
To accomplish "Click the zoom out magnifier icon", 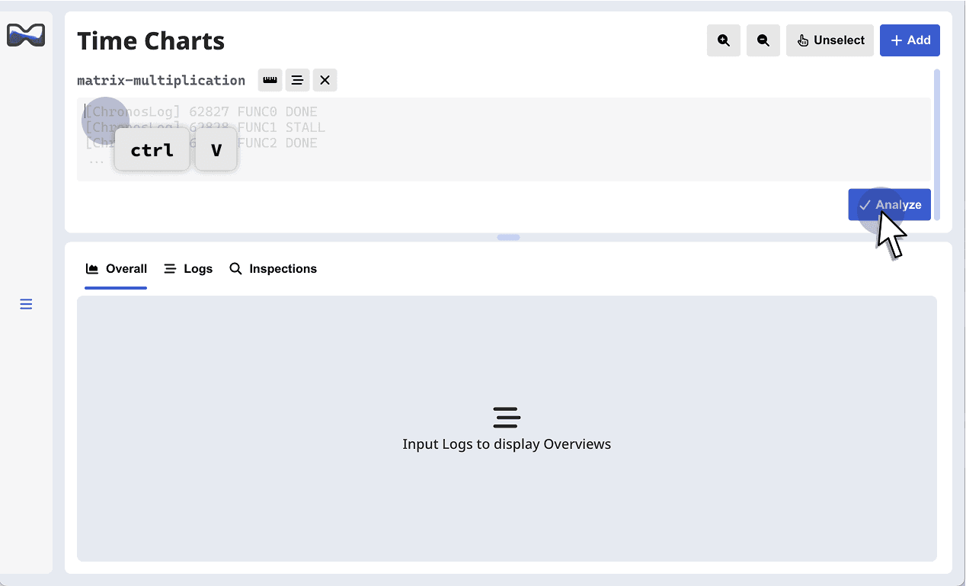I will pos(763,40).
